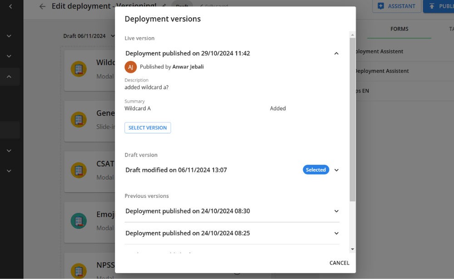Collapse the left sidebar with the chevron

click(x=10, y=6)
